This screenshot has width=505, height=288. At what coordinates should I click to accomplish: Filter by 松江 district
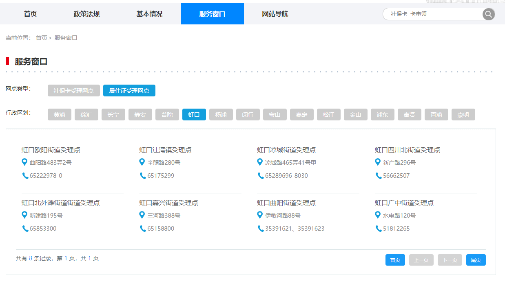329,115
